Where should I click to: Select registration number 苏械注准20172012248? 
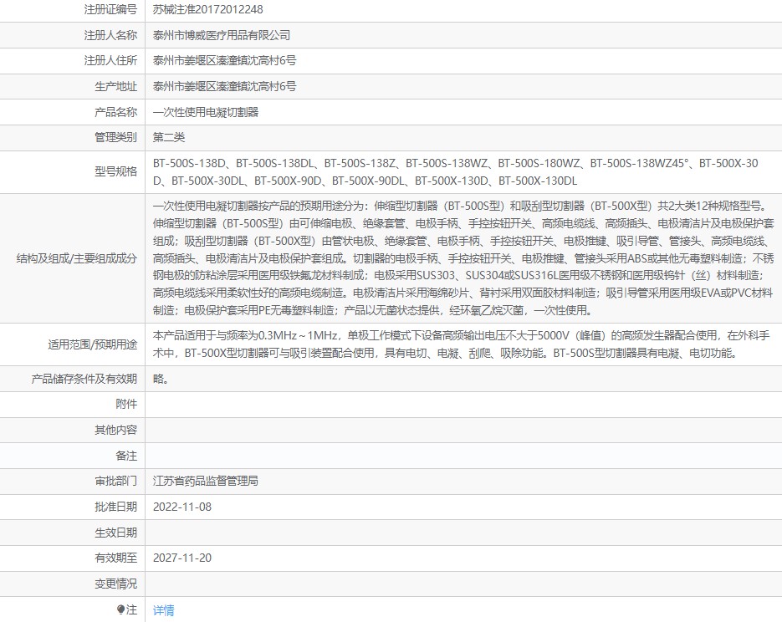(208, 9)
